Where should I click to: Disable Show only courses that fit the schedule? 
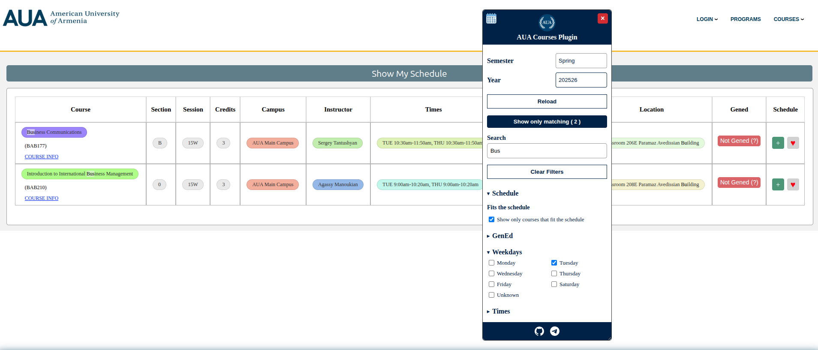[x=492, y=220]
